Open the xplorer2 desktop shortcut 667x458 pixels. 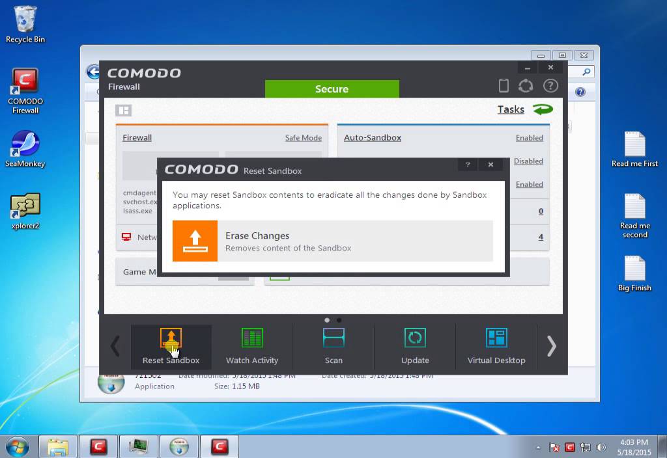(25, 211)
